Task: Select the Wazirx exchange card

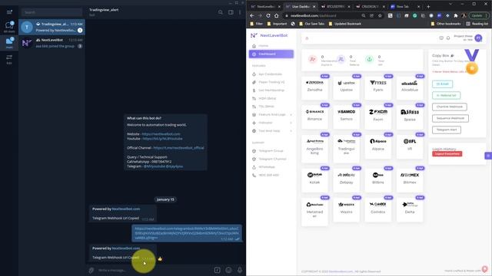Action: 347,209
